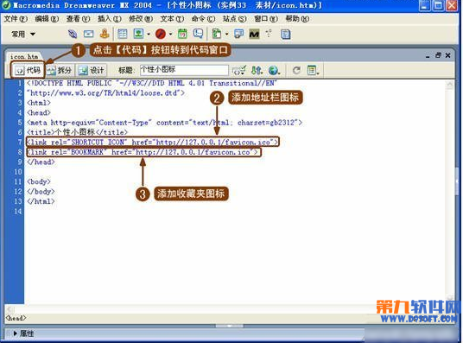Open the Templates dropdown arrow
Screen dimensions: 463x343
226,35
